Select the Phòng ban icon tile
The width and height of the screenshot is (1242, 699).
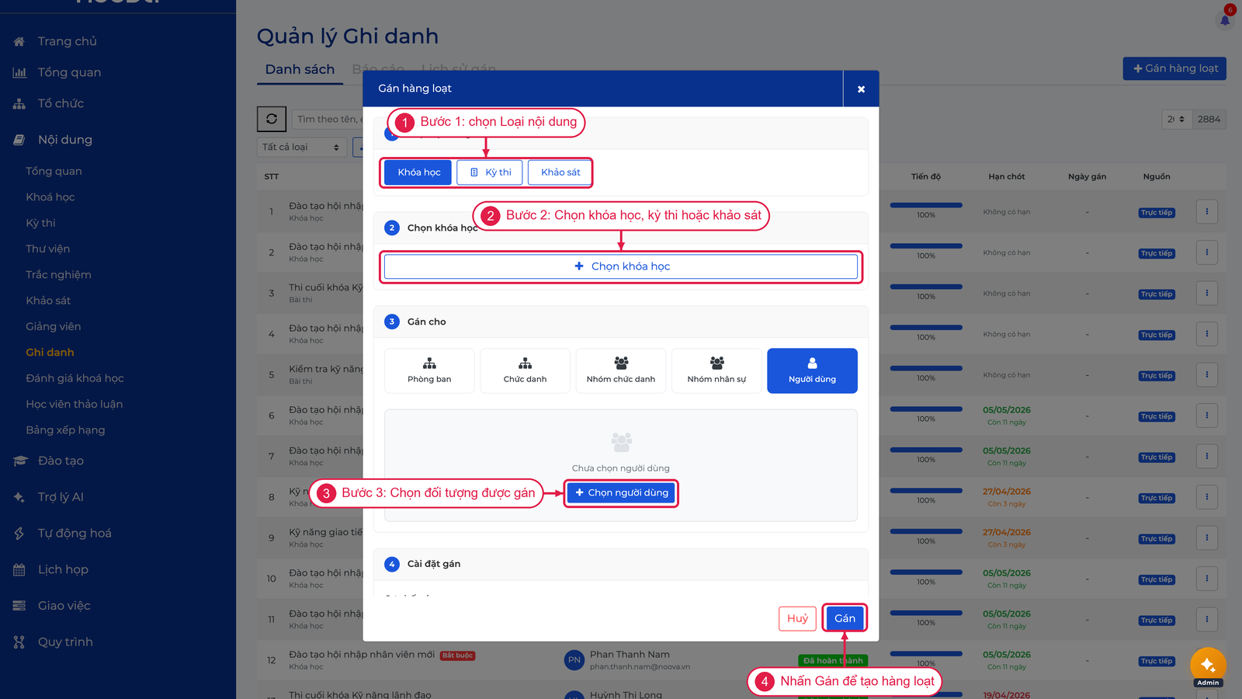click(429, 370)
